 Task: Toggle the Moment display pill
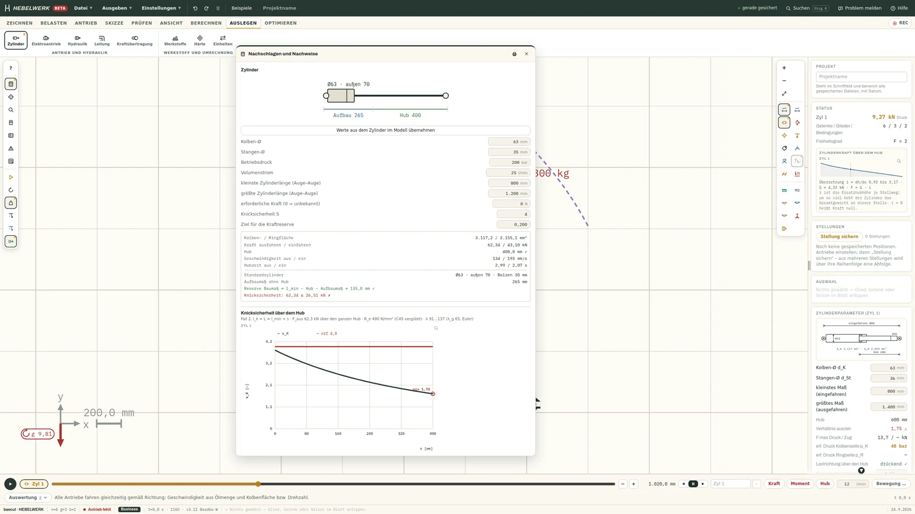point(800,484)
